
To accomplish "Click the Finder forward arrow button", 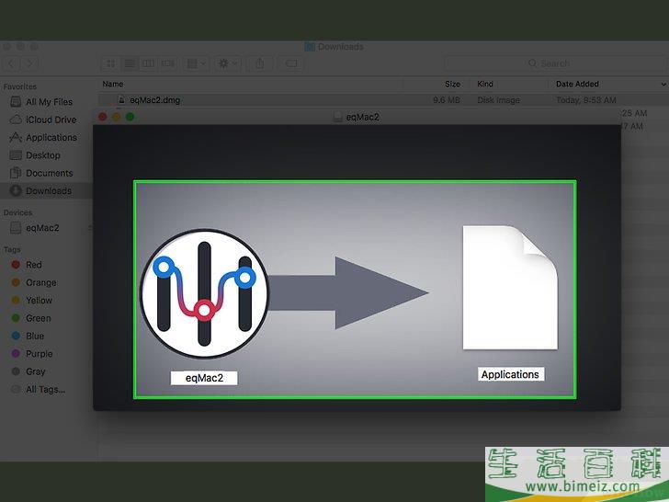I will pyautogui.click(x=30, y=63).
